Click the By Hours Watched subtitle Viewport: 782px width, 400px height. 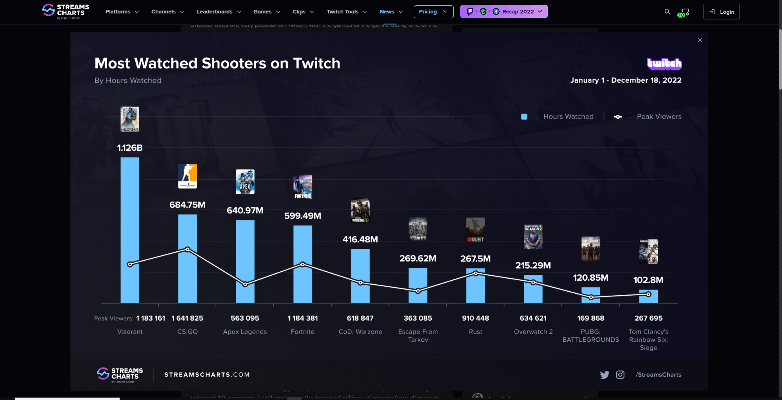[x=128, y=81]
